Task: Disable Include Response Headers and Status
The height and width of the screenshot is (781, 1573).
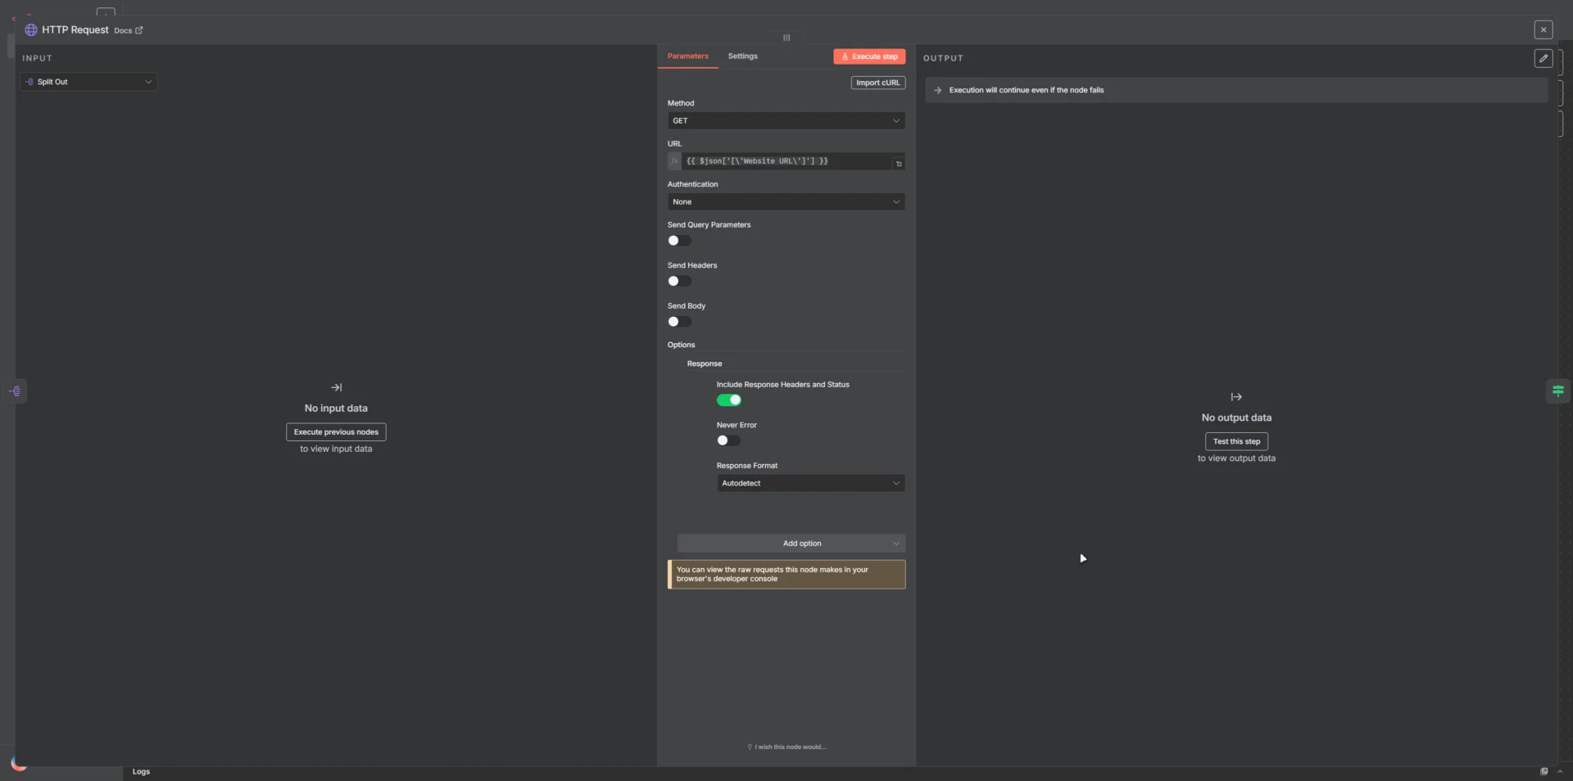Action: coord(728,400)
